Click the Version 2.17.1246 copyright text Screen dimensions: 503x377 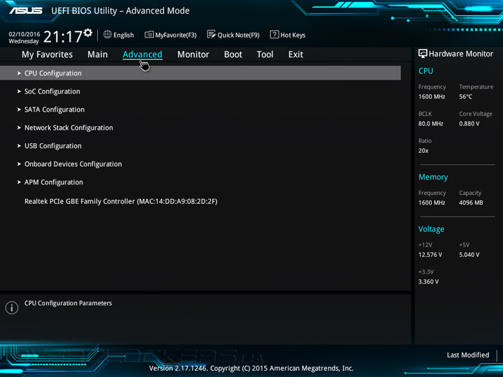[x=251, y=369]
